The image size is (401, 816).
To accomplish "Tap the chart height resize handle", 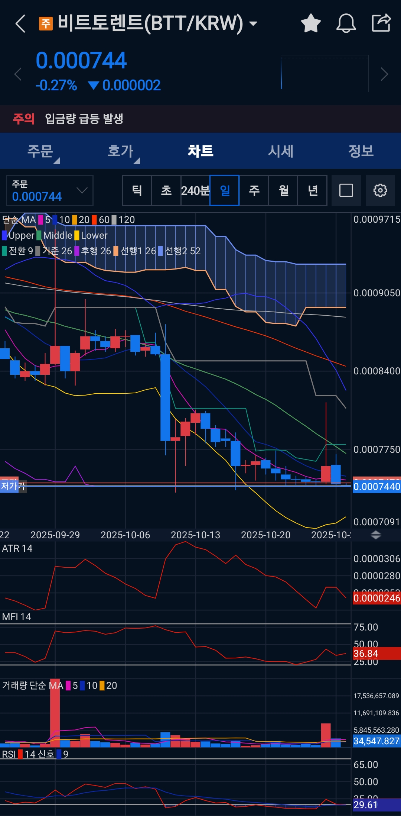I will click(376, 535).
